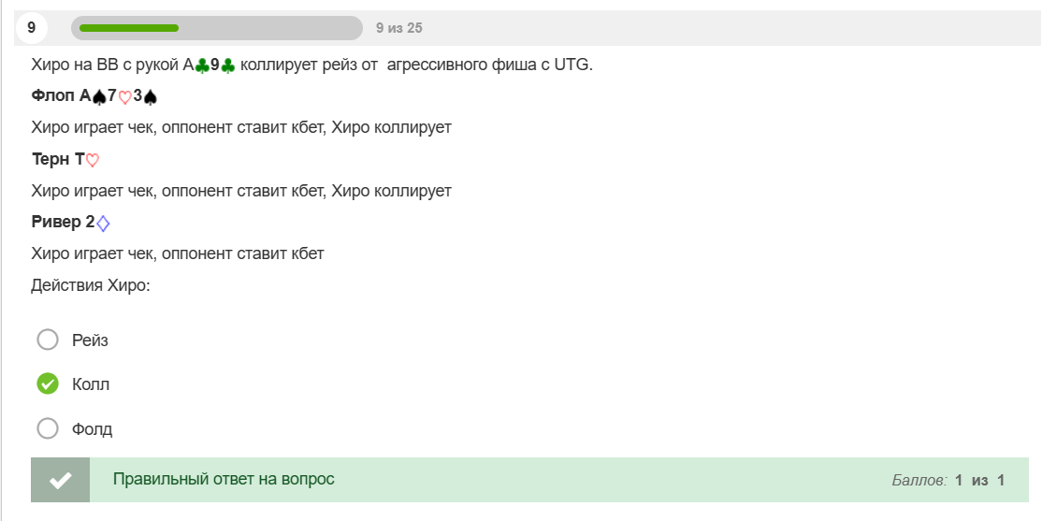Click the white checkmark in result banner
Viewport: 1042px width, 521px height.
pyautogui.click(x=61, y=480)
